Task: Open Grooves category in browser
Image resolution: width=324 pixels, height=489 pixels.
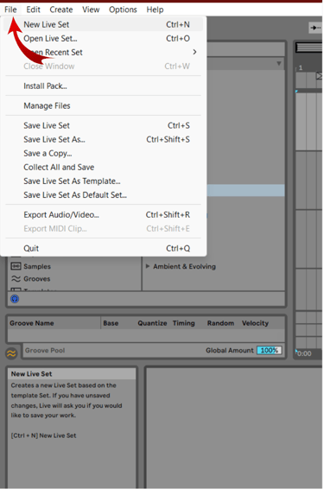Action: tap(37, 279)
